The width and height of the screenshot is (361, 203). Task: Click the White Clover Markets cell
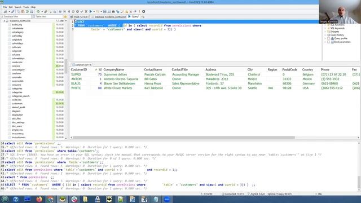pos(118,88)
